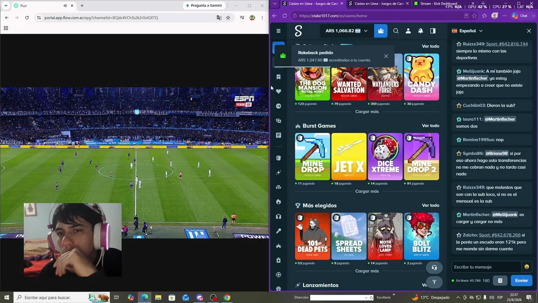Viewport: 538px width, 303px height.
Task: Open the Stake hamburger menu
Action: [278, 31]
